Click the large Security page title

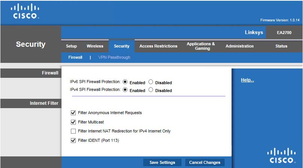(x=31, y=45)
